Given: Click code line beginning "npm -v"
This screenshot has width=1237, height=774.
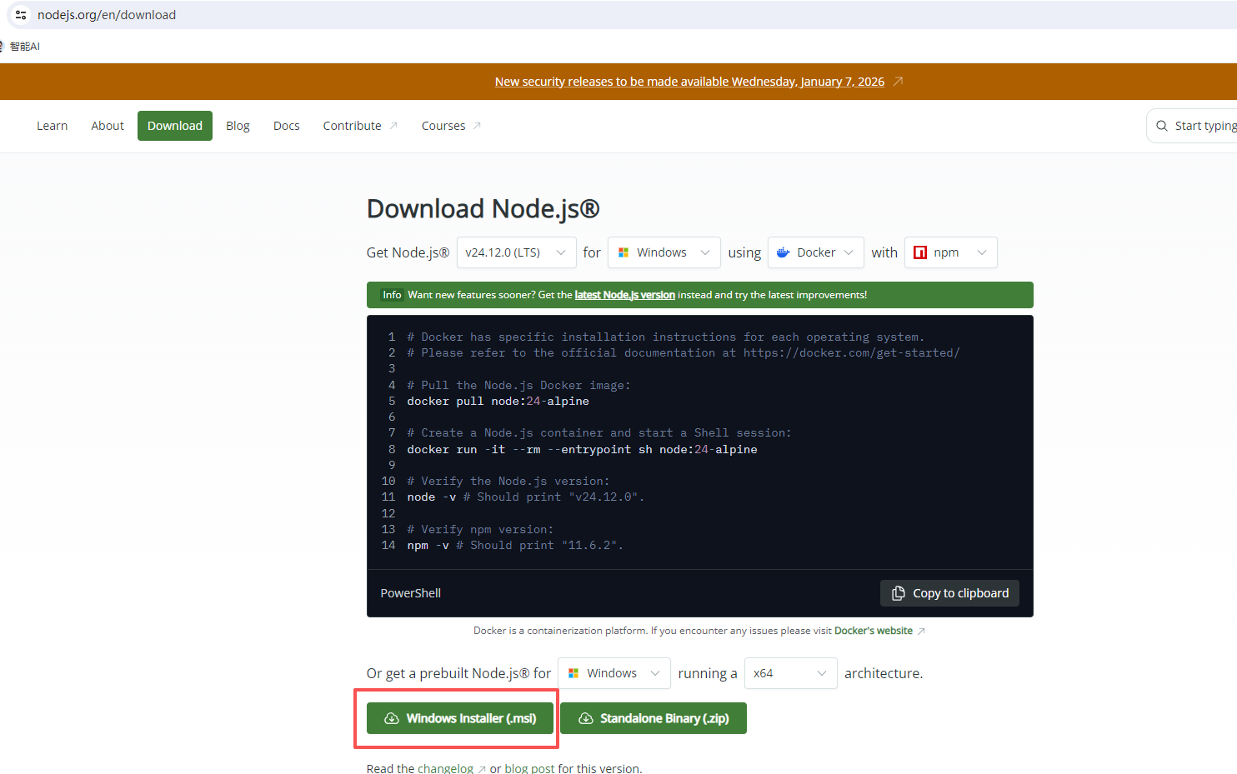Looking at the screenshot, I should coord(515,546).
